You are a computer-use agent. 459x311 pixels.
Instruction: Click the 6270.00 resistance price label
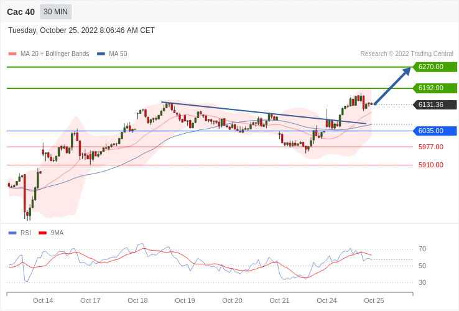point(435,67)
